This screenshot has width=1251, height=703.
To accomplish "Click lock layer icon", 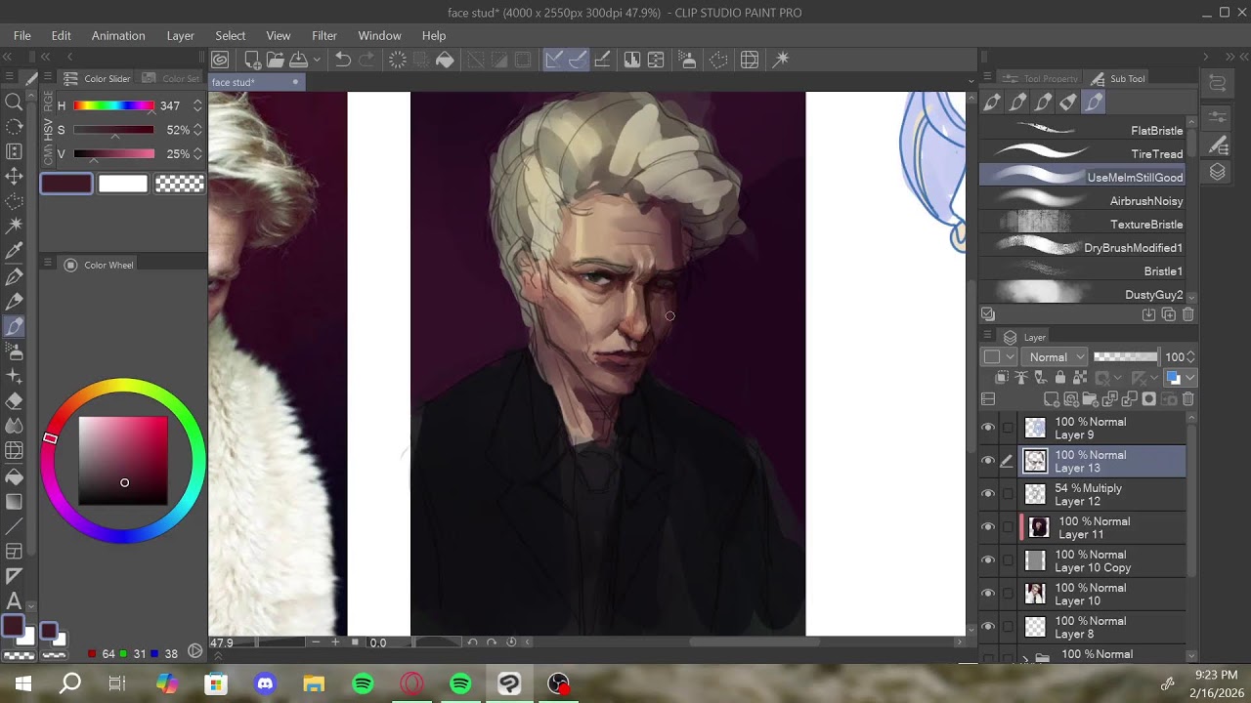I will coord(1060,378).
